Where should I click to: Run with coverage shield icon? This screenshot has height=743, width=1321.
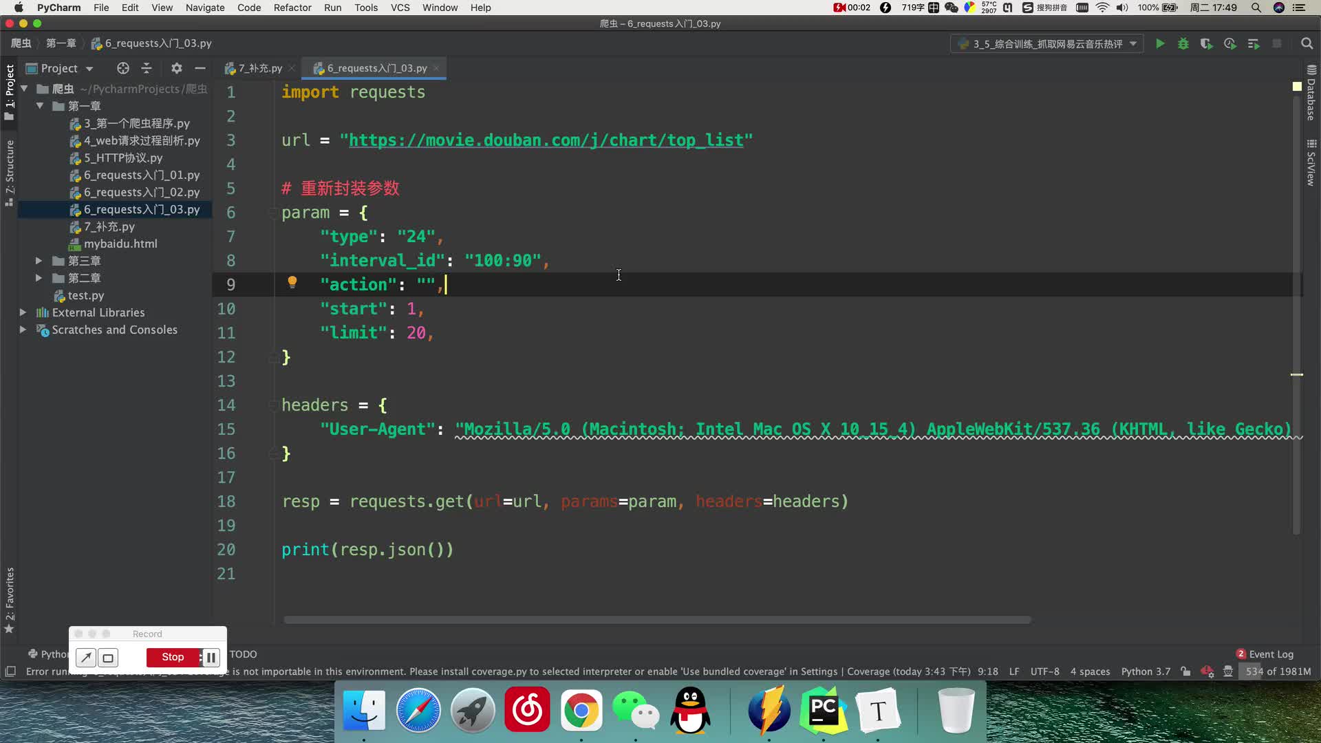1206,44
